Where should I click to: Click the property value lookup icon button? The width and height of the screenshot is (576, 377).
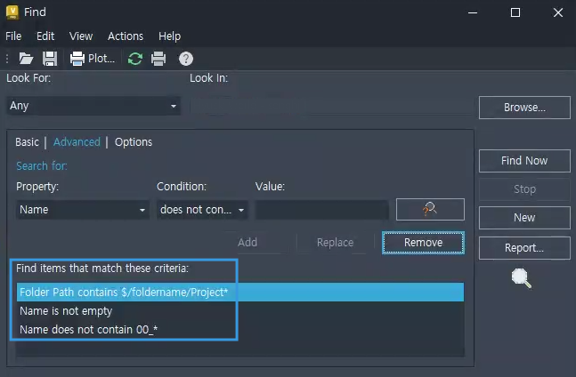tap(430, 210)
